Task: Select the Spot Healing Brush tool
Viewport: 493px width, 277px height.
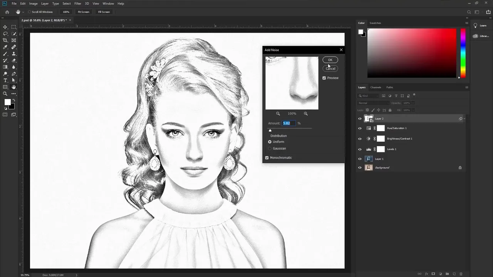Action: click(14, 47)
